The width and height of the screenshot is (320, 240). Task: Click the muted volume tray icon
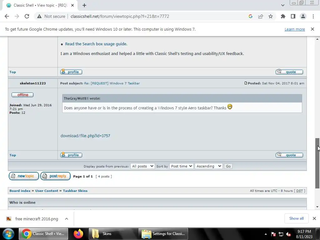coord(288,234)
